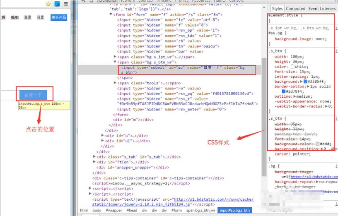Image resolution: width=338 pixels, height=216 pixels.
Task: Select the hidden input name="ie" row
Action: (x=168, y=20)
